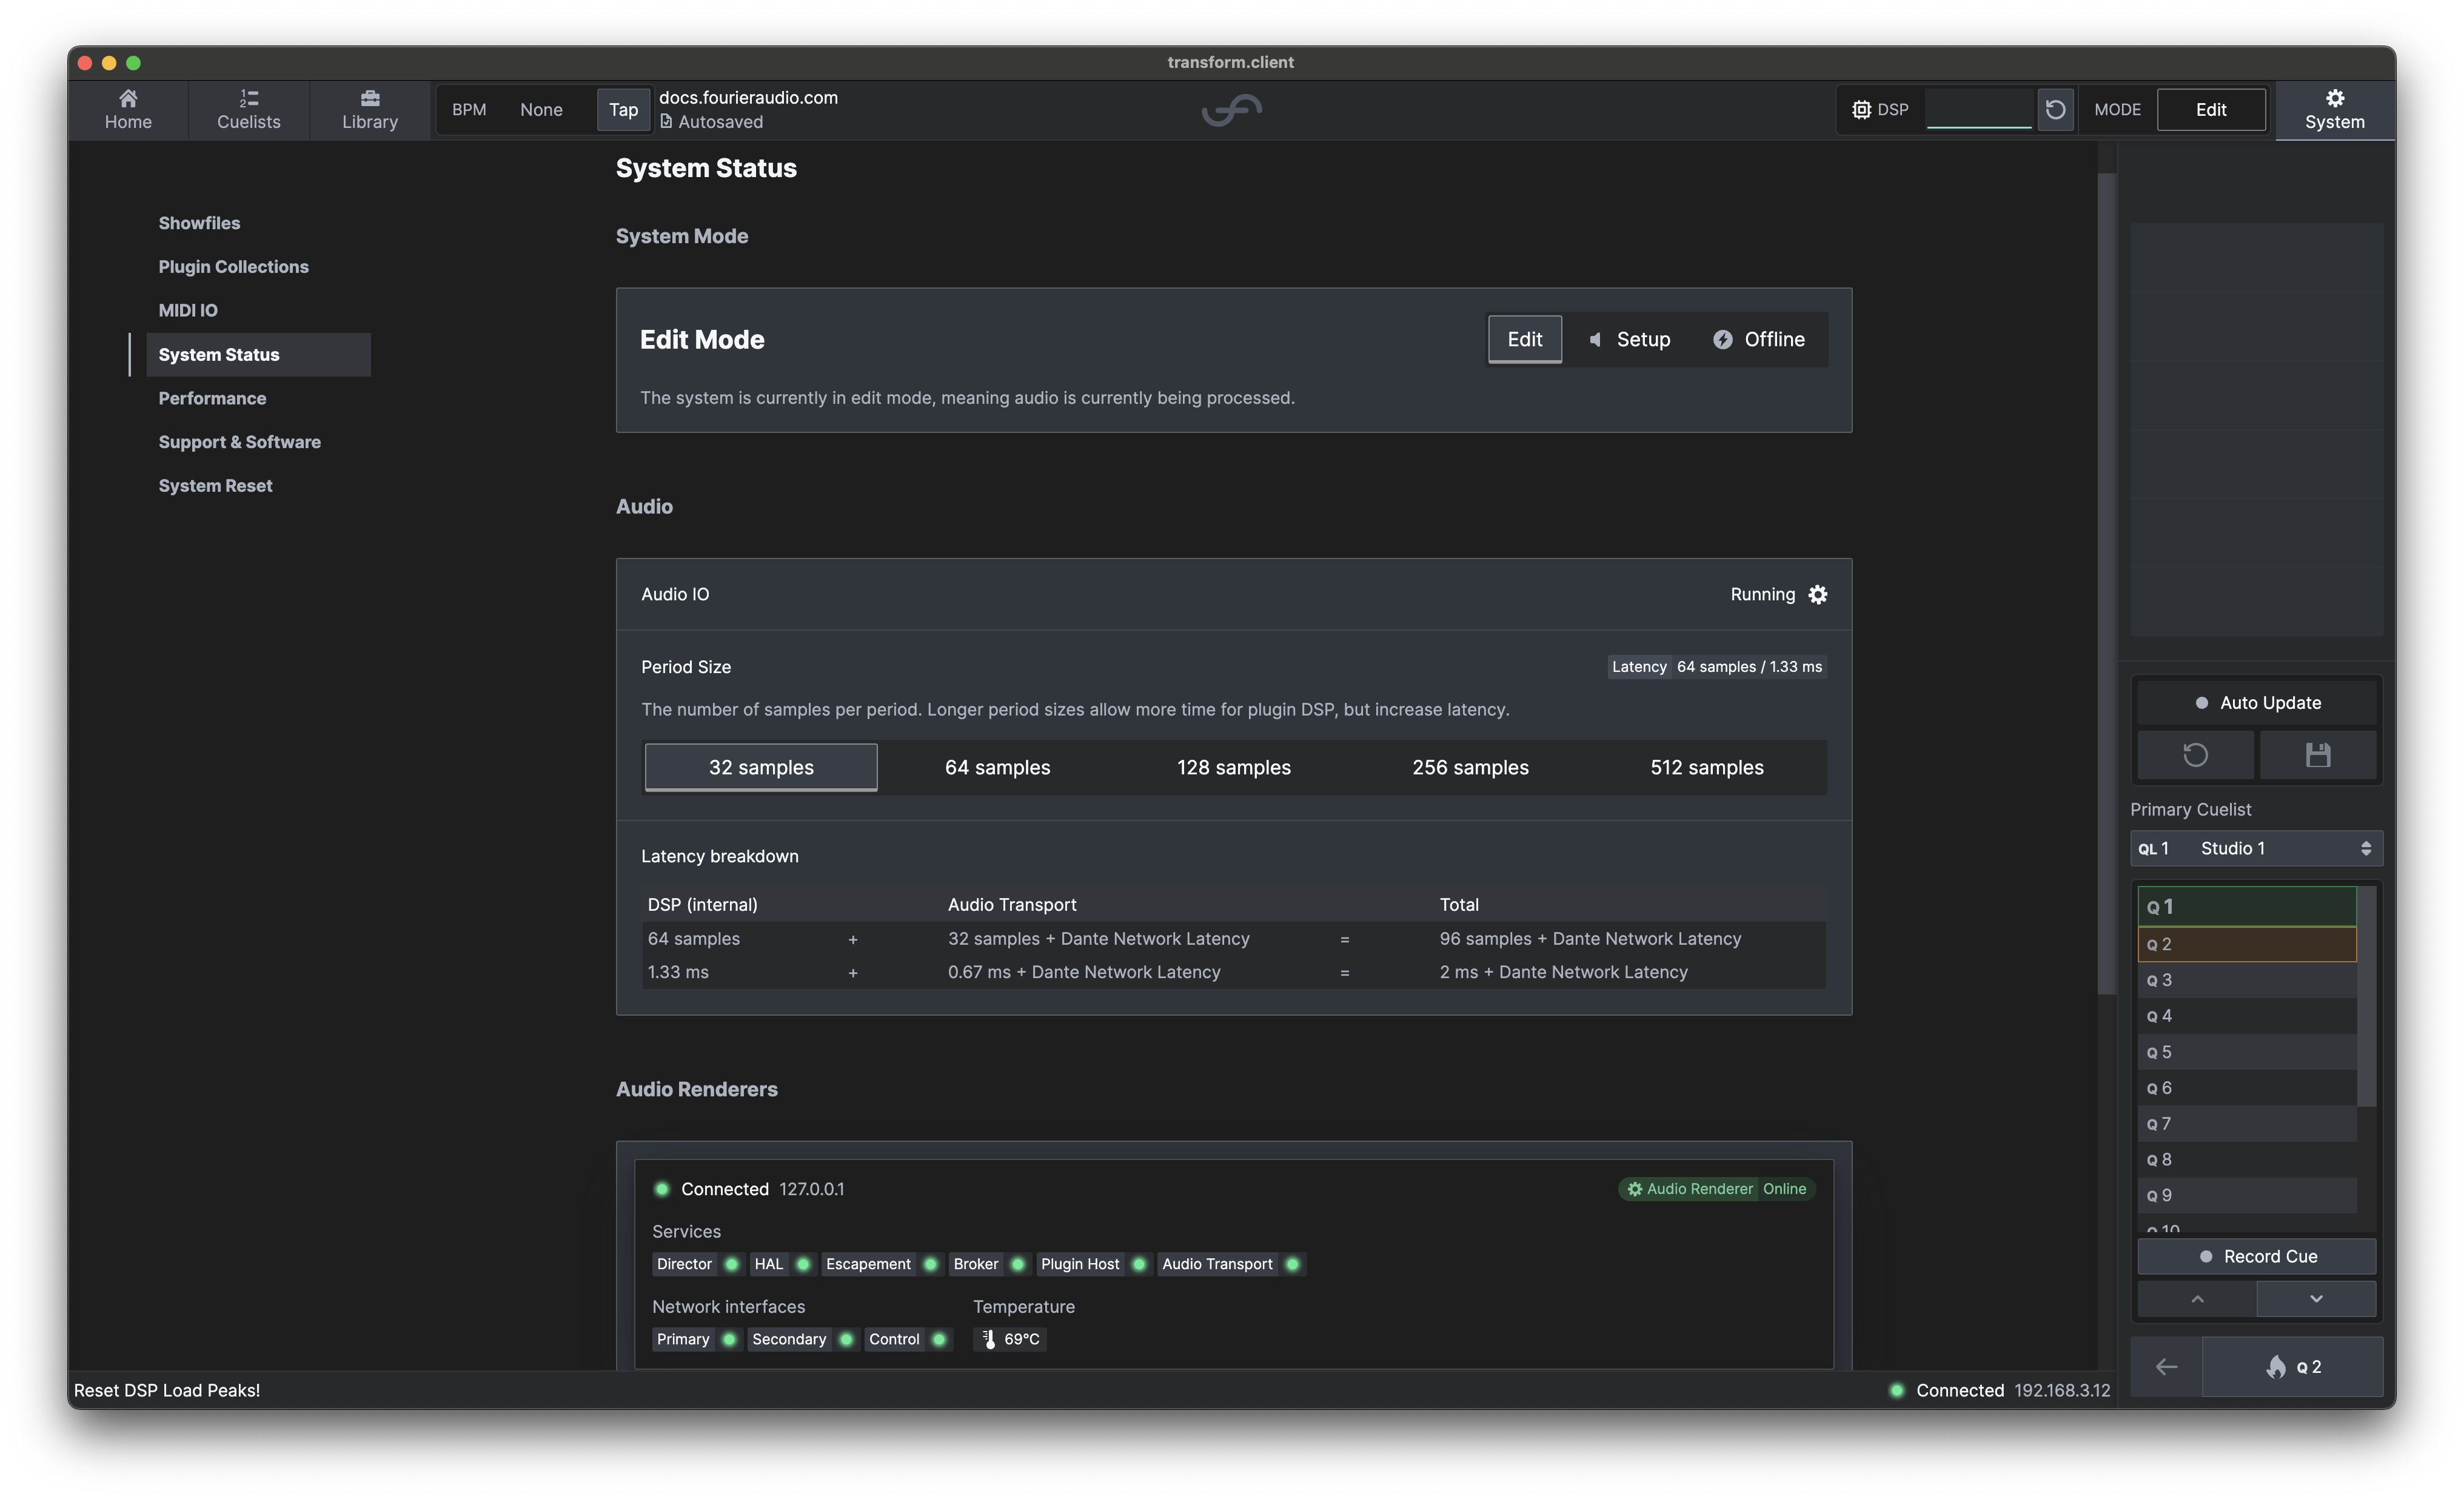Click the revert cue circular arrow button

pos(2195,755)
